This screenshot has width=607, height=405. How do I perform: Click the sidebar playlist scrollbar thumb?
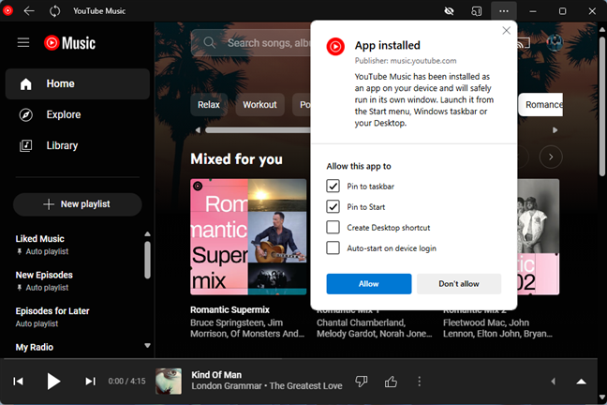pos(147,260)
